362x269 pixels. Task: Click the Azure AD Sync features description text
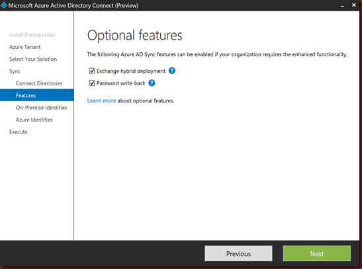coord(217,54)
